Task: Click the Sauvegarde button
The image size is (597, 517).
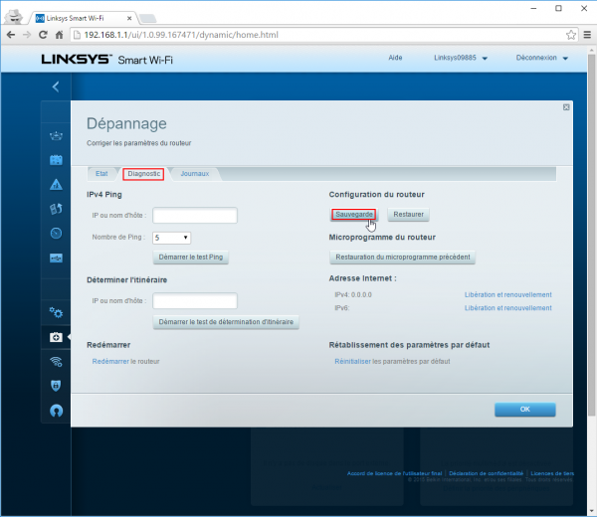Action: click(x=356, y=214)
